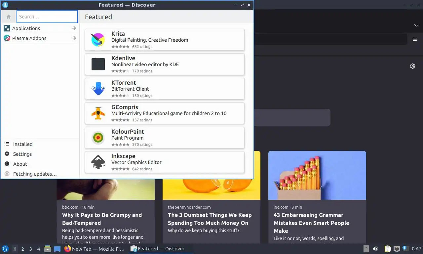Expand Applications via its arrow
423x254 pixels.
click(x=74, y=28)
